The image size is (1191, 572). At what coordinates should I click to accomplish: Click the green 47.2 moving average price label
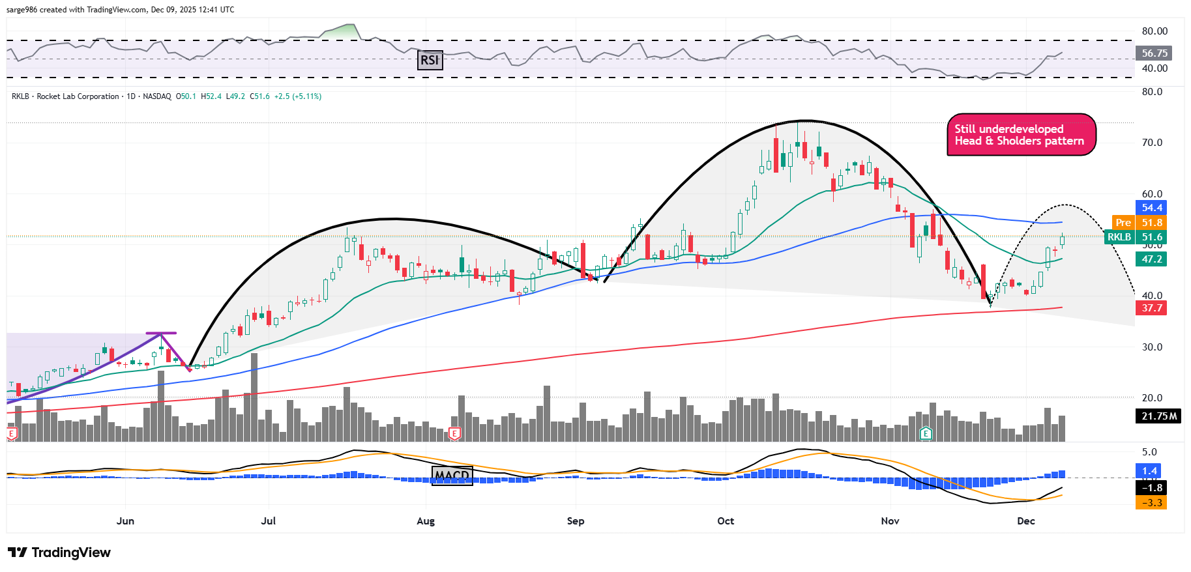coord(1151,259)
